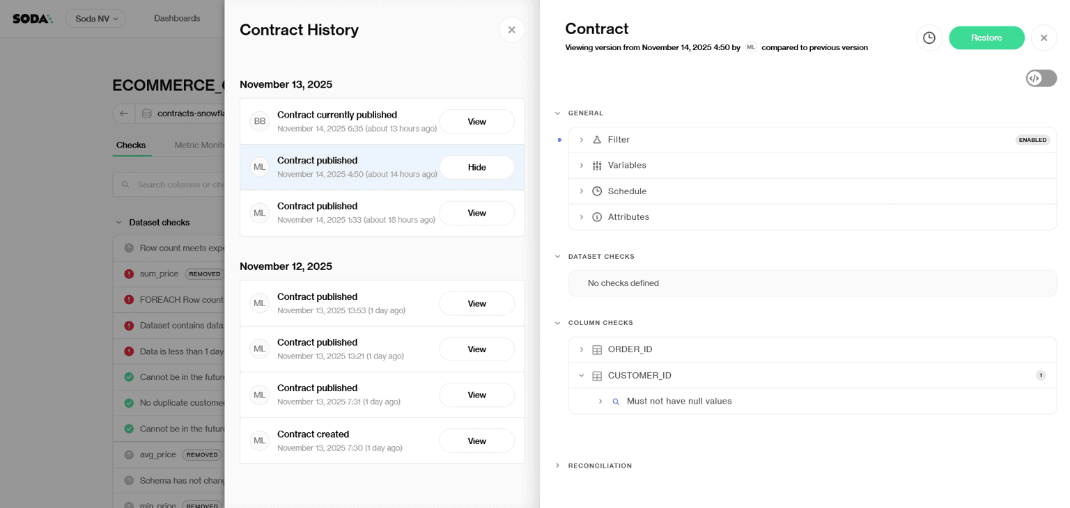View the Contract created version
The width and height of the screenshot is (1070, 508).
476,440
